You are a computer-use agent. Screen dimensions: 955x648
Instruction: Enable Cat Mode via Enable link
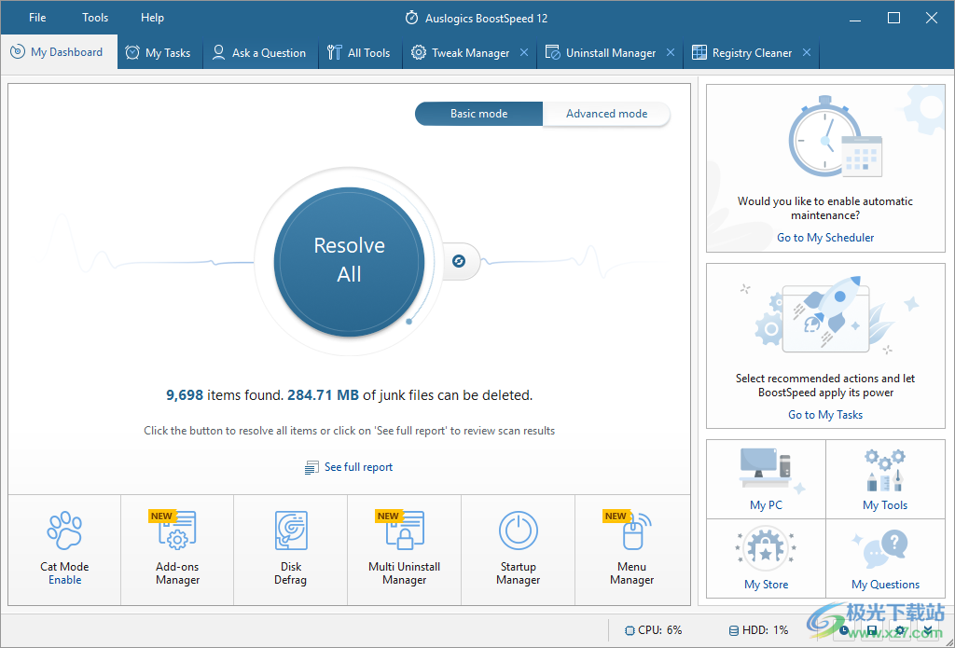point(64,580)
